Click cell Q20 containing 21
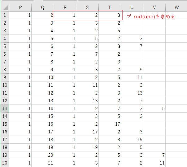The width and height of the screenshot is (187, 167). click(x=43, y=163)
